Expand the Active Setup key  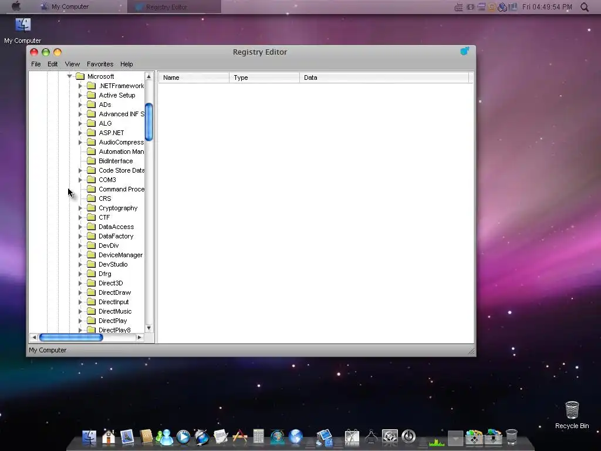80,95
